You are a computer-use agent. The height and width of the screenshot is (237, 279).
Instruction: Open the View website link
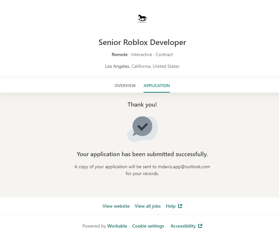click(x=116, y=206)
